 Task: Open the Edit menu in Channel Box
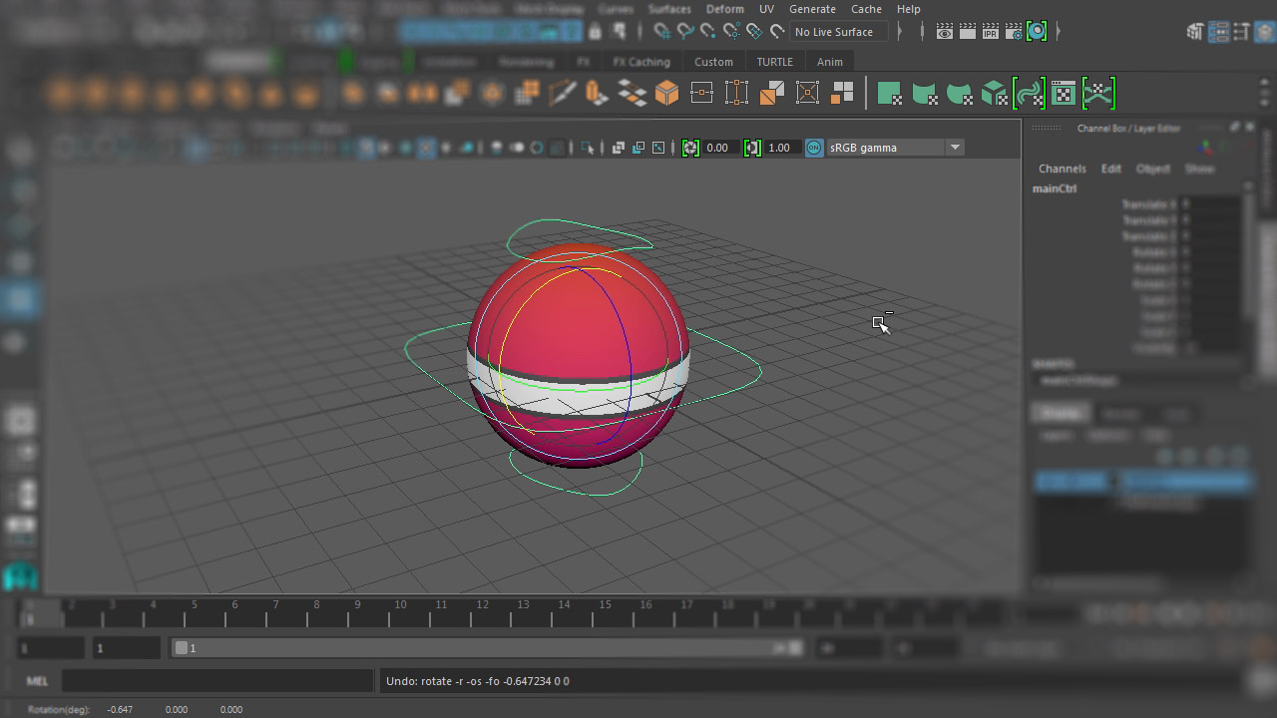point(1110,169)
